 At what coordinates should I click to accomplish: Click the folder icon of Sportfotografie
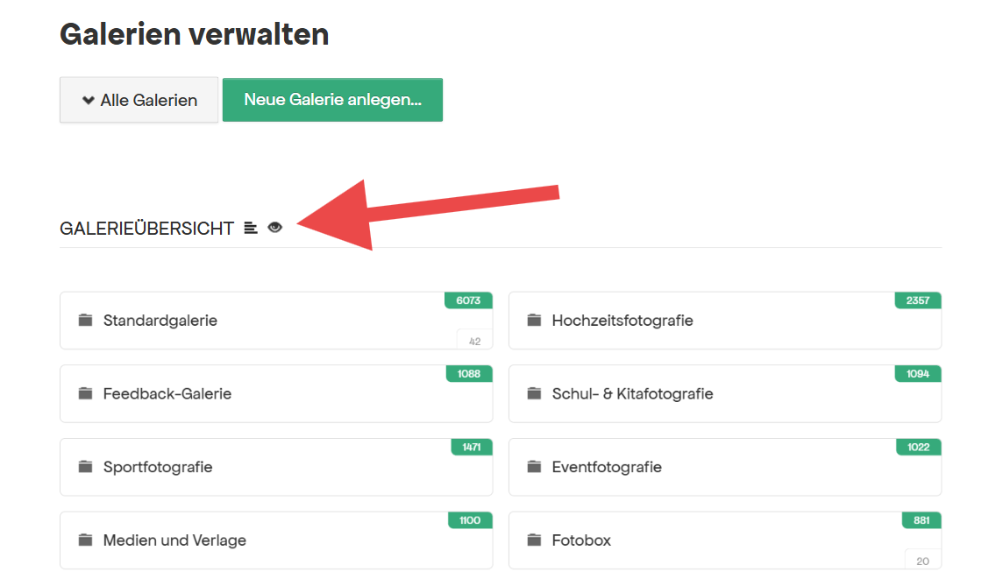pyautogui.click(x=85, y=467)
